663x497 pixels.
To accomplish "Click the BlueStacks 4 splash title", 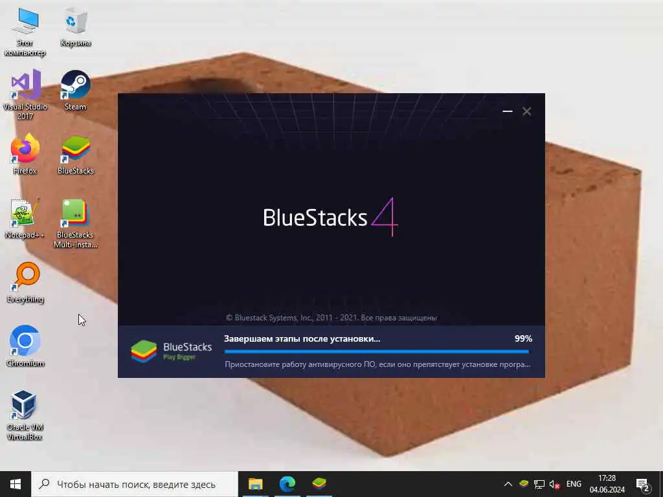I will [x=330, y=217].
